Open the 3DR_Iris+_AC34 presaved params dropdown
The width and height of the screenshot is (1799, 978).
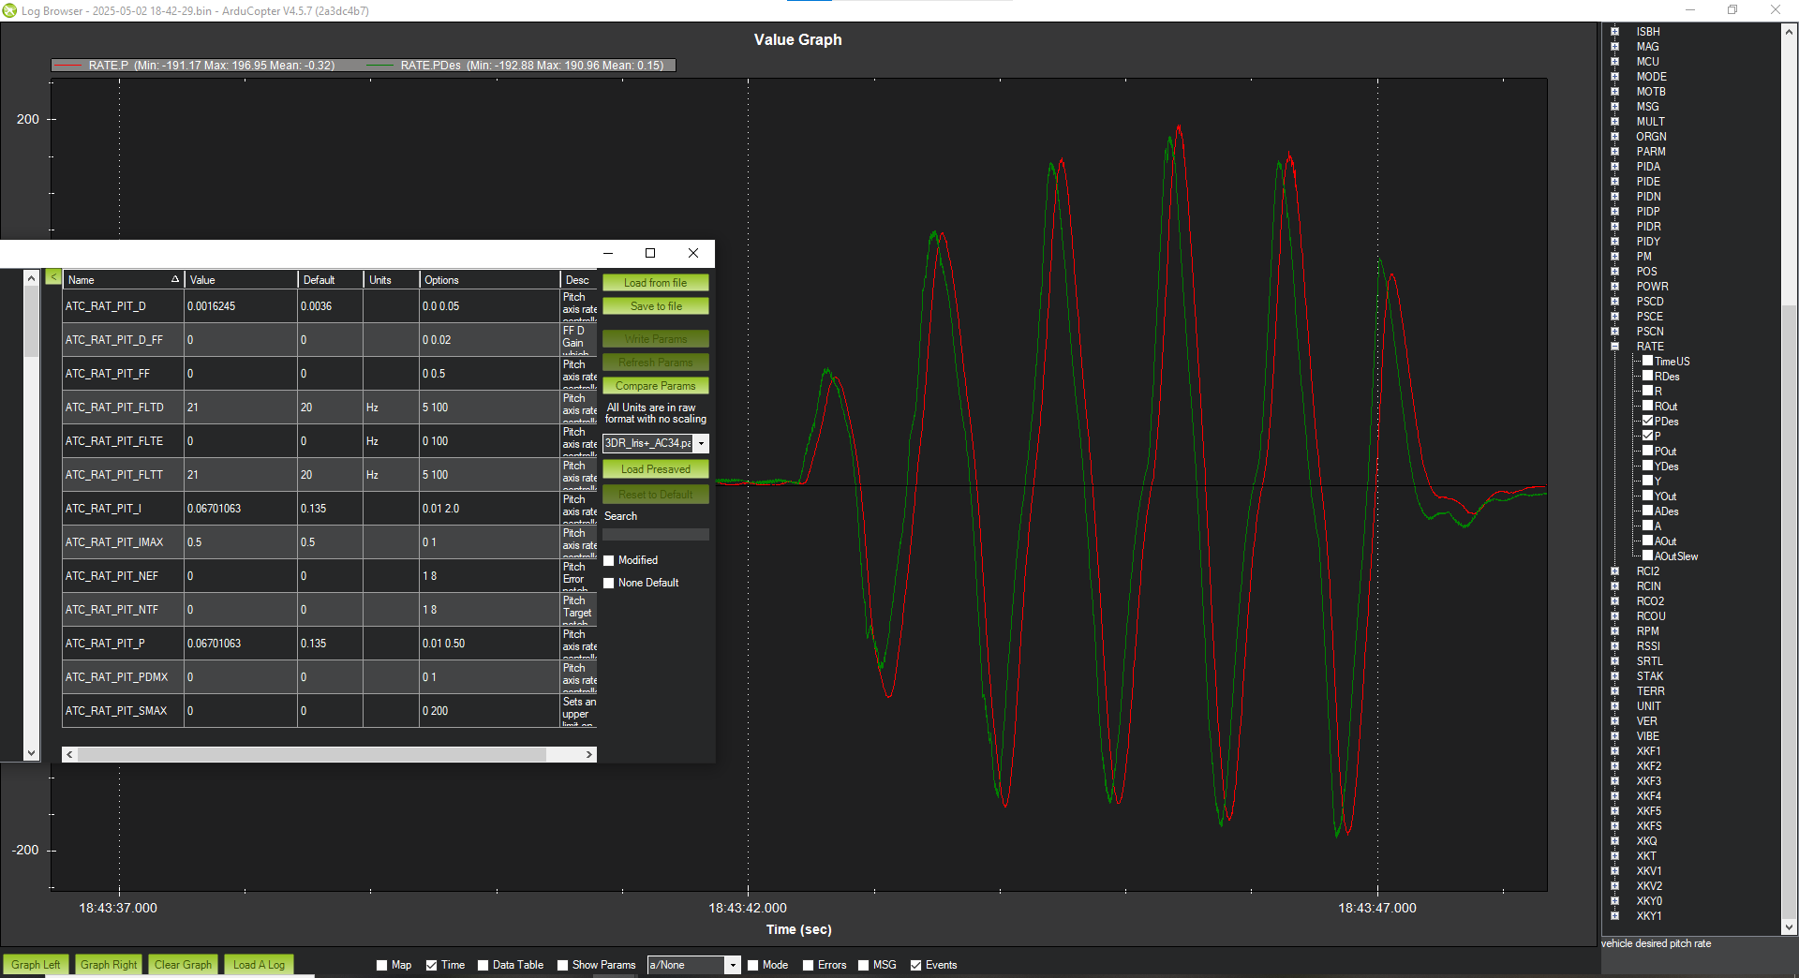tap(701, 443)
